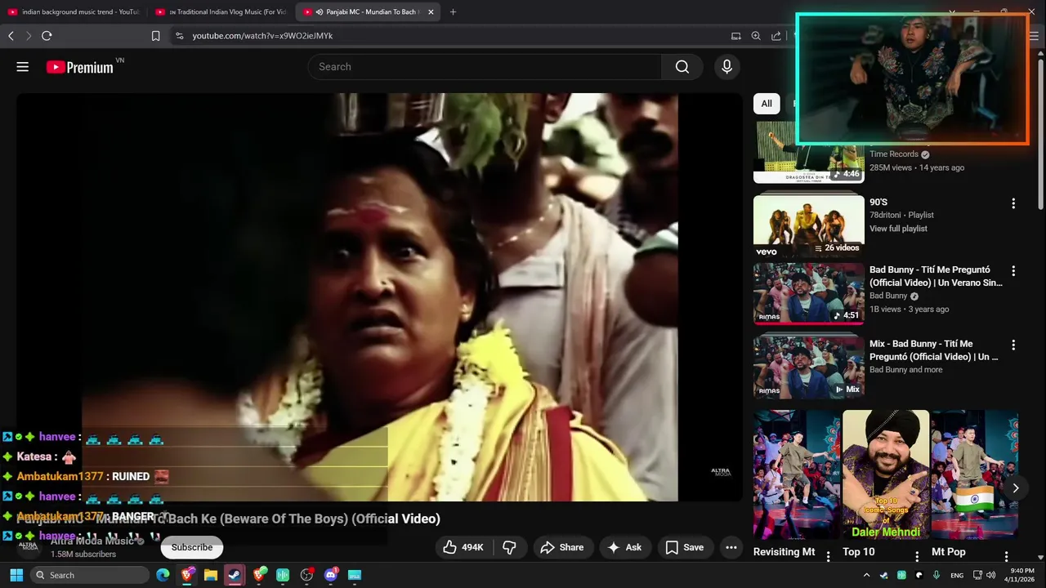Screen dimensions: 1046x588
Task: Switch to indian background music trend tab
Action: [x=74, y=11]
